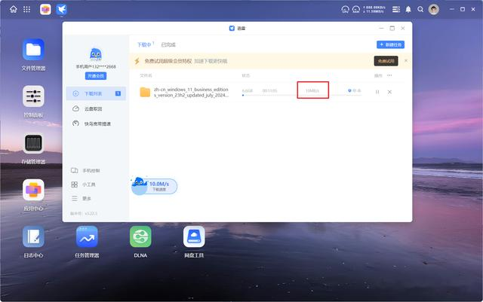Select zh-cn_windows_11_business_editions file name

click(191, 93)
